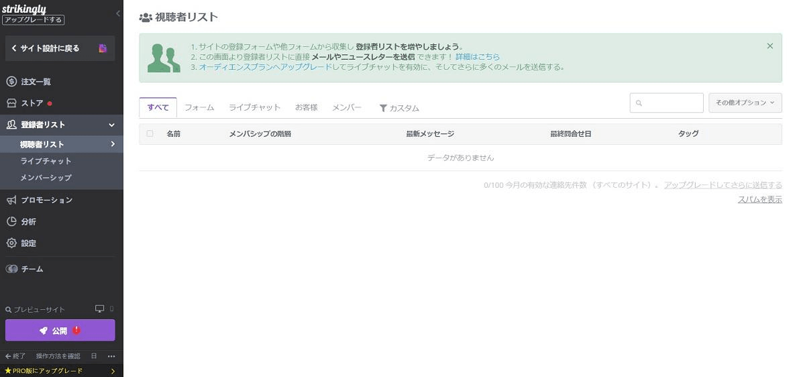Click the purple 公開 publish button
The width and height of the screenshot is (797, 377).
coord(60,330)
